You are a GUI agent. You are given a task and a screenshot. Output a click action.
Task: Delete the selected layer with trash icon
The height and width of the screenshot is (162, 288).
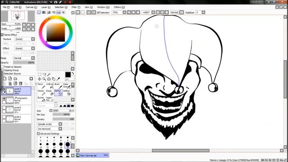tap(21, 84)
